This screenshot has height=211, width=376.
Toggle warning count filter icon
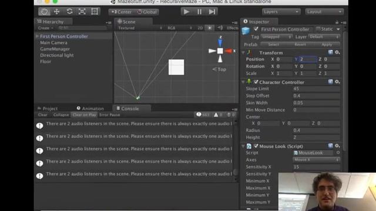pos(219,115)
